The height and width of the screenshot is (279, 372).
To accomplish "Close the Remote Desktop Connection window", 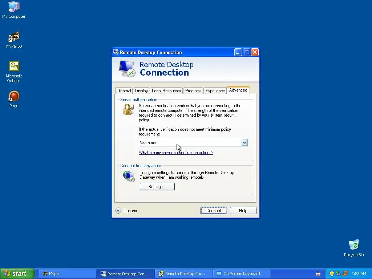I will (x=255, y=52).
